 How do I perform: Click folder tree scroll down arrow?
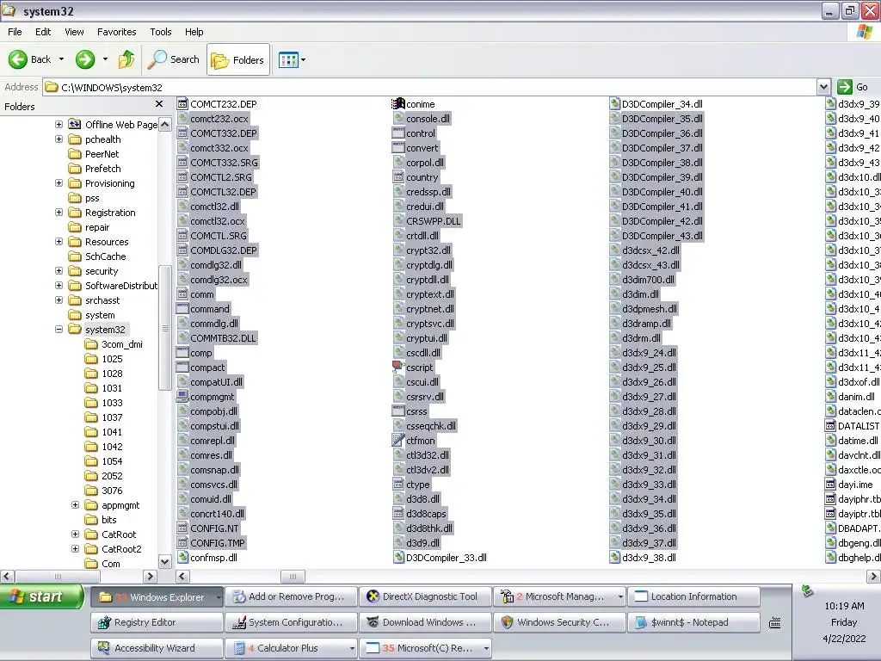point(164,561)
